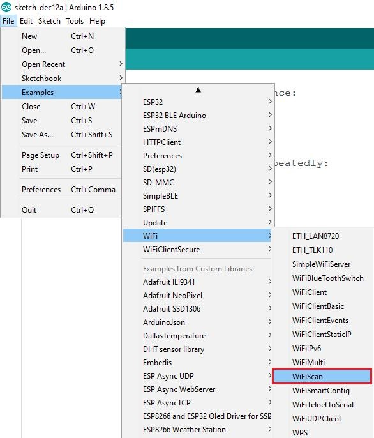
Task: Open the WiFiBlueToothSwitch example
Action: (x=322, y=278)
